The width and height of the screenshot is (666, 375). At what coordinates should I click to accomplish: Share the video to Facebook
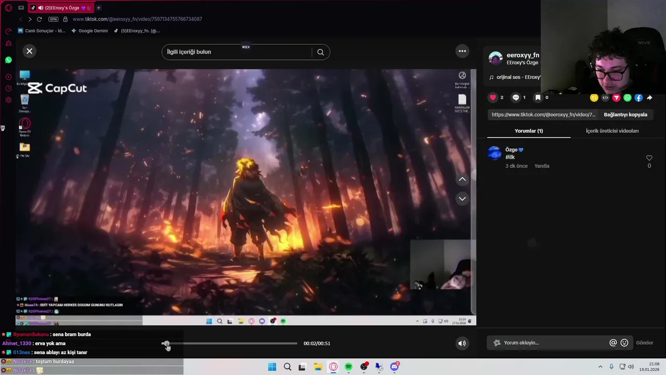click(x=638, y=97)
